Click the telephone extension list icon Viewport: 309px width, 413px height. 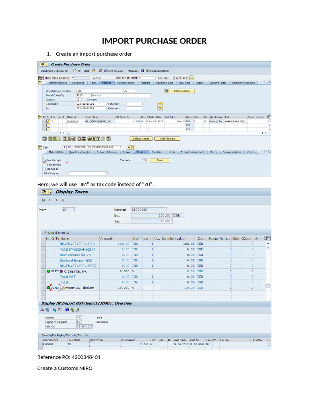coord(160,104)
